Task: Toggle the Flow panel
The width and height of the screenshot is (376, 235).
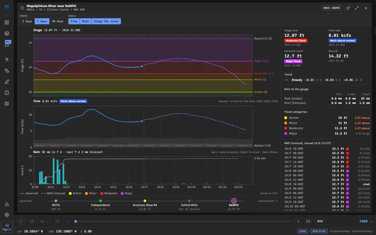Action: [x=74, y=21]
